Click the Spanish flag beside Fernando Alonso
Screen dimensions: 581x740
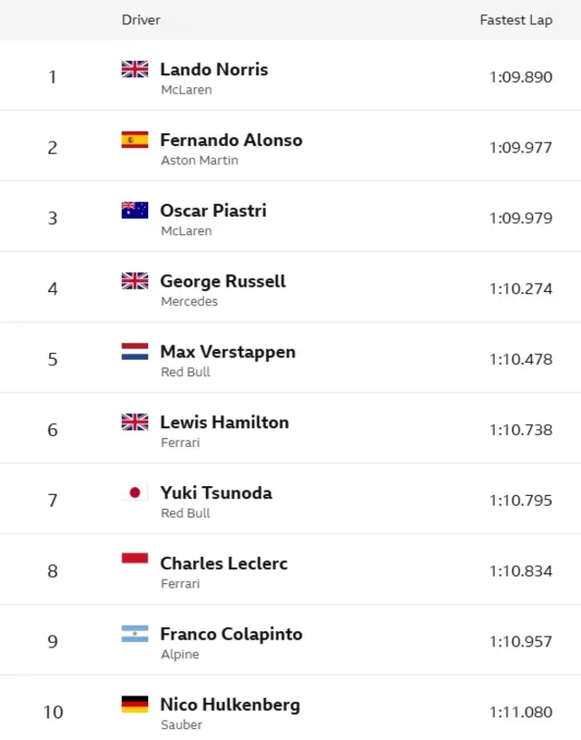tap(134, 140)
